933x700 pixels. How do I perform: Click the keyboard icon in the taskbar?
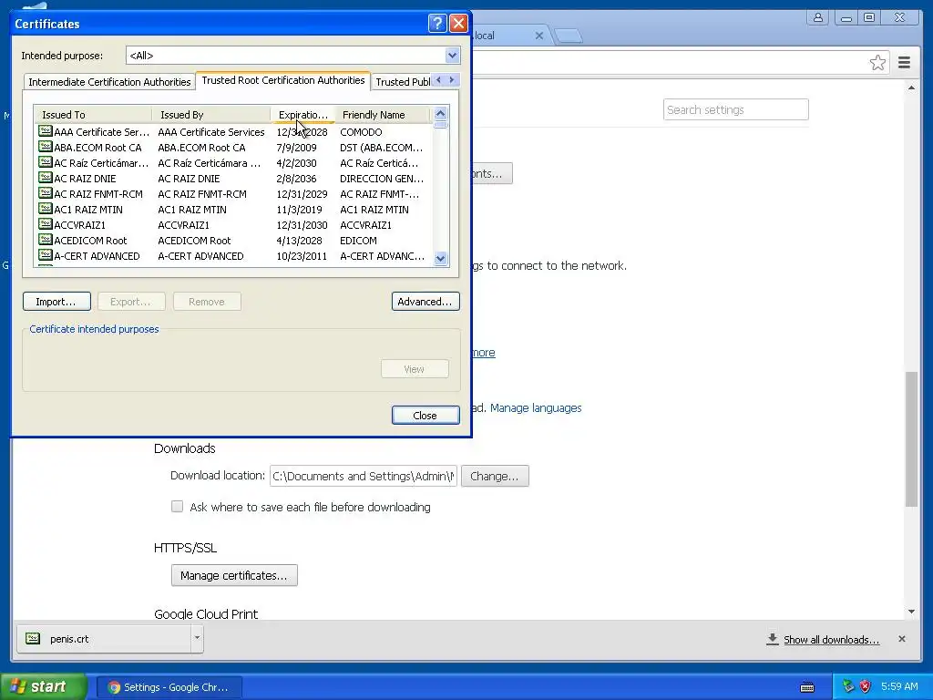coord(807,687)
